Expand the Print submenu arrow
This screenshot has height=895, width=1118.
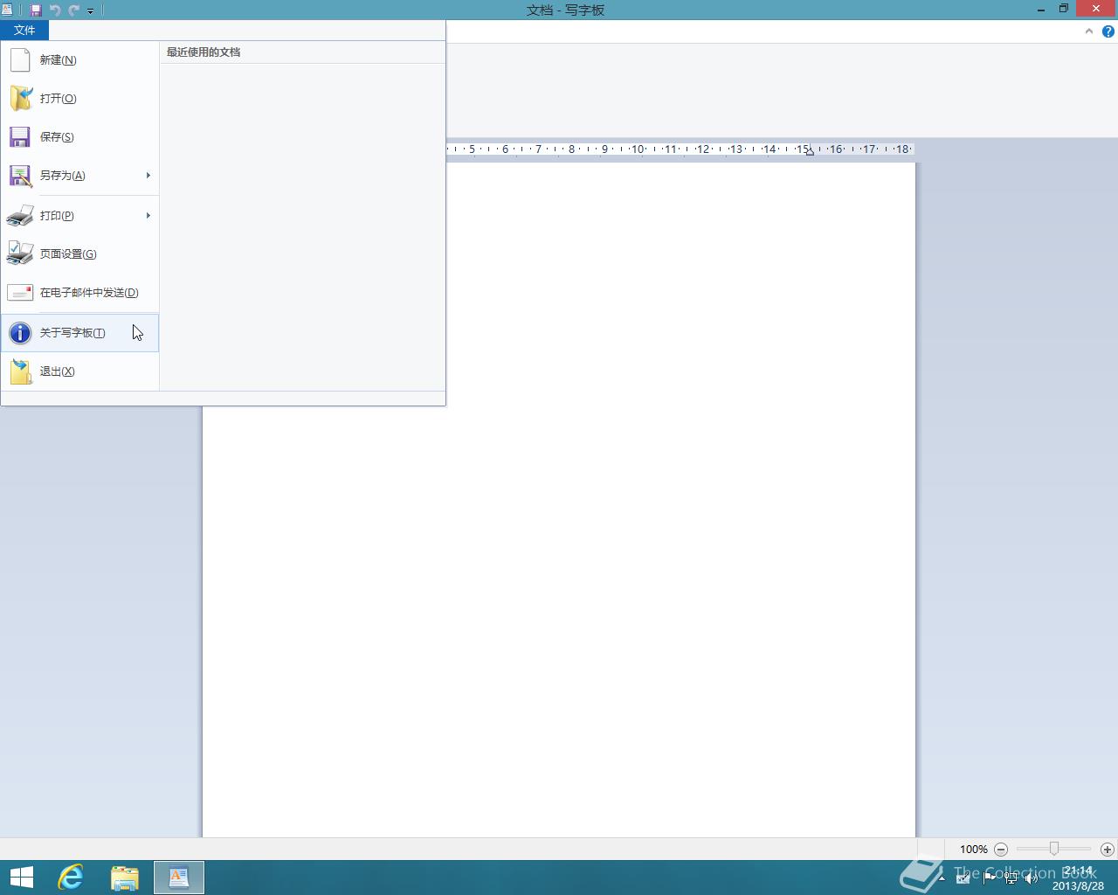(x=148, y=215)
